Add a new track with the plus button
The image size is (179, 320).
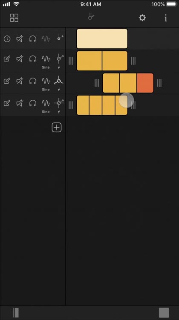tap(57, 128)
